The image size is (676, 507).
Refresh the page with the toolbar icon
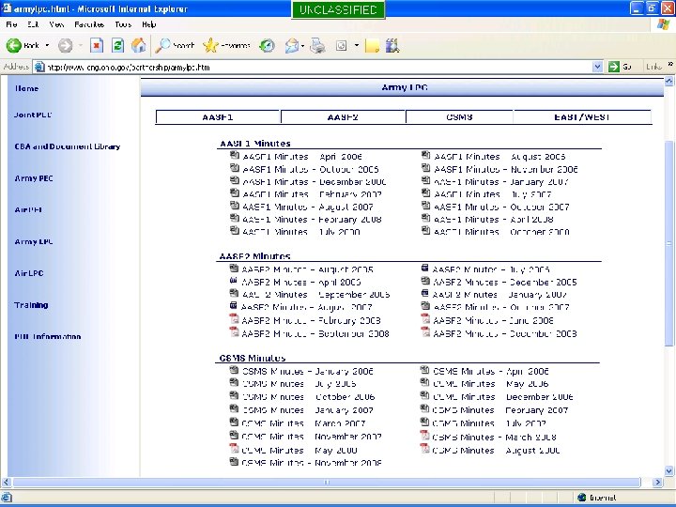118,45
